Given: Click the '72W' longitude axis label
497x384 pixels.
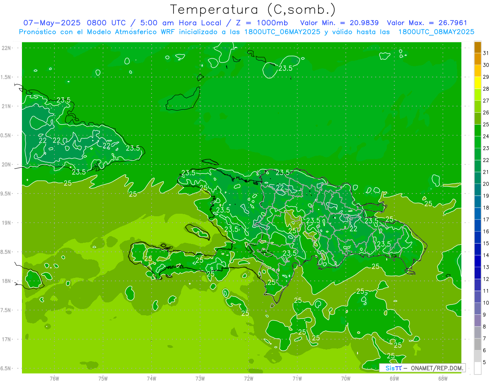Looking at the screenshot, I should 248,379.
